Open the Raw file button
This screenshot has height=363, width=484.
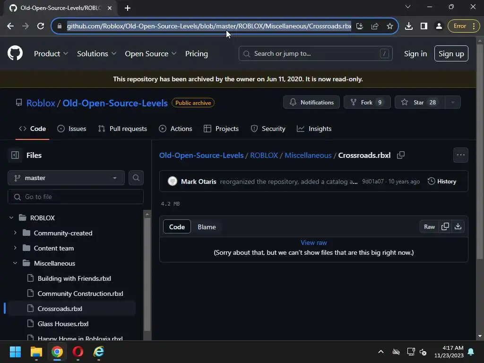click(x=429, y=226)
